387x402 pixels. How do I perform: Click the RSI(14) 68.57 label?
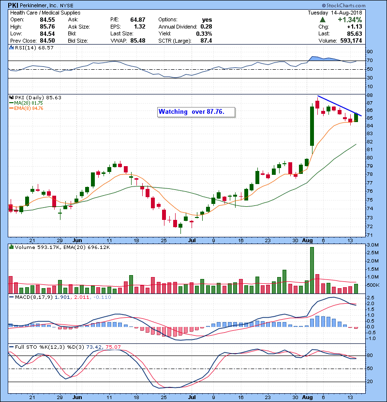tap(34, 47)
